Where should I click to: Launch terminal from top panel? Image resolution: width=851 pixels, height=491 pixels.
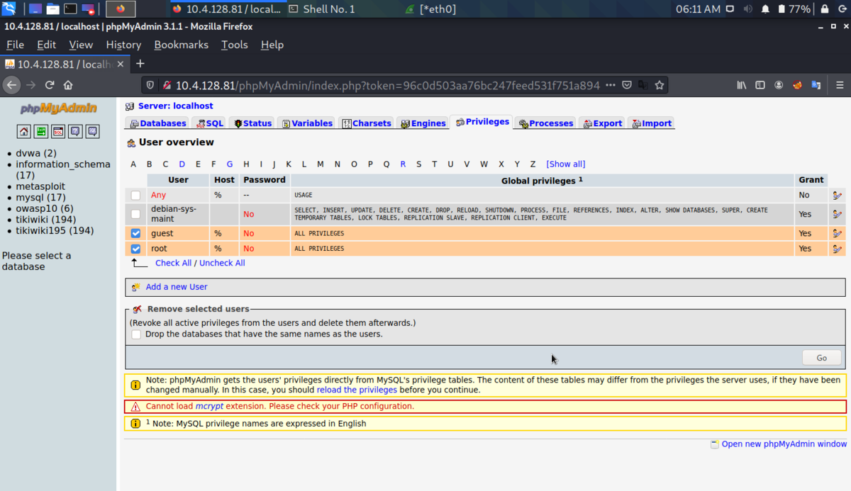coord(70,9)
